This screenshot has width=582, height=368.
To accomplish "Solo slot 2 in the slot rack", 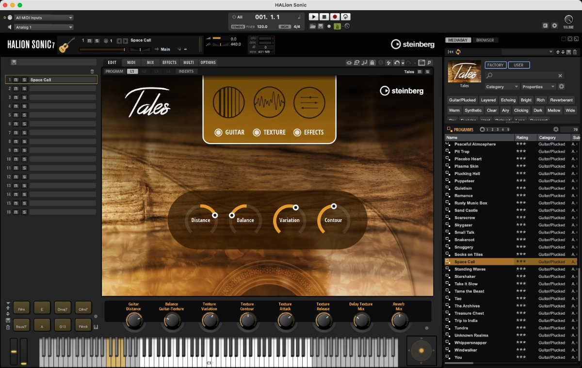I will coord(23,89).
